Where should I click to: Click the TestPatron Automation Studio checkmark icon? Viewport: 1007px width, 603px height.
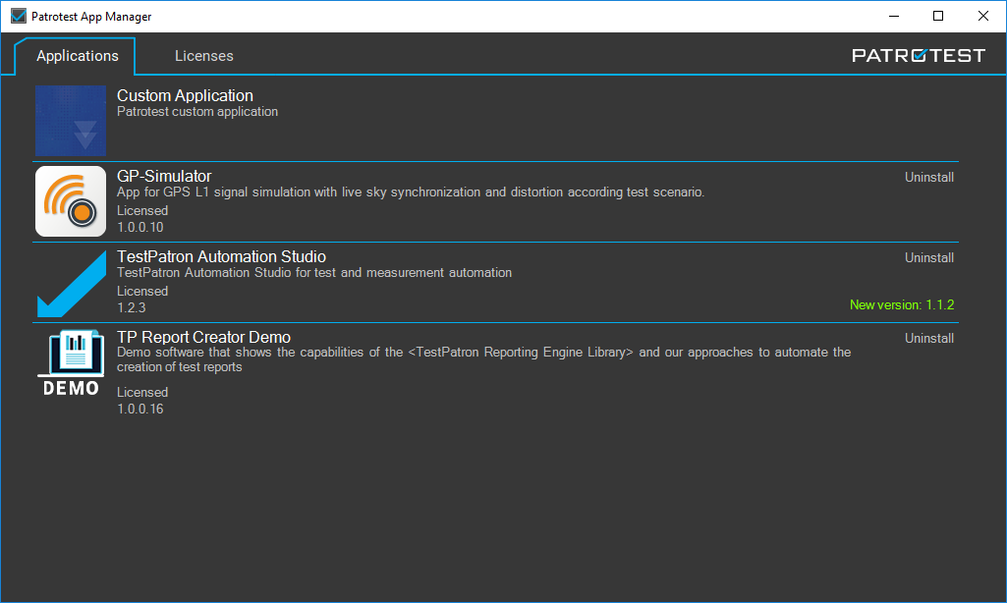[71, 283]
